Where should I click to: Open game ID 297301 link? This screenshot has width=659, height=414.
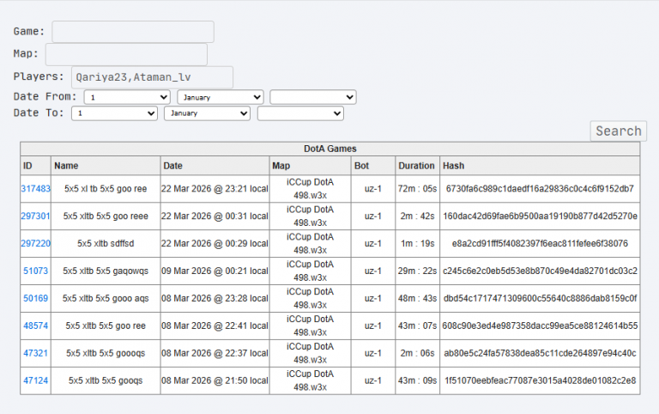36,216
